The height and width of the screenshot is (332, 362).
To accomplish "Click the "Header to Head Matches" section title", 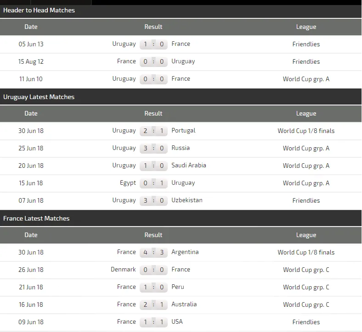I will tap(39, 10).
